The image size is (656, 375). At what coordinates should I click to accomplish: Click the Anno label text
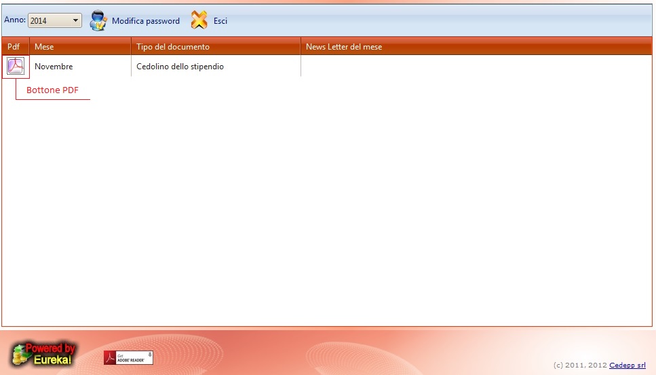pos(14,20)
